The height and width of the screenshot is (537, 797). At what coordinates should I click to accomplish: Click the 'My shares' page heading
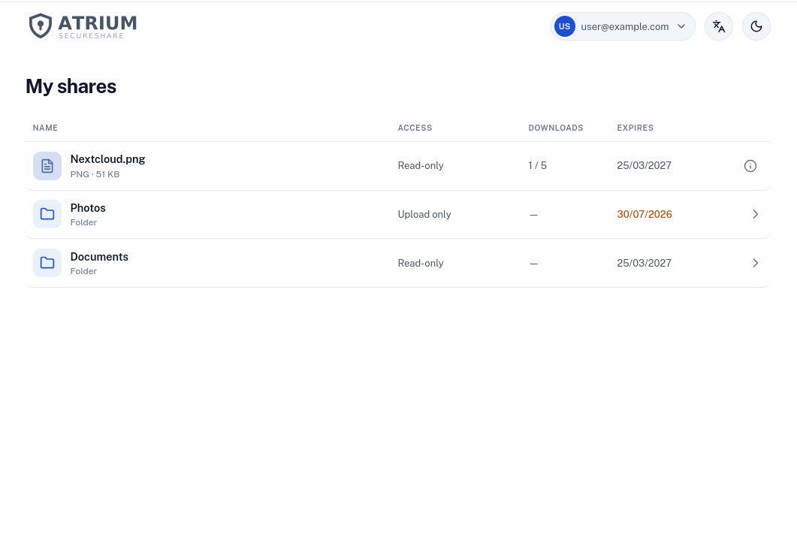point(71,87)
